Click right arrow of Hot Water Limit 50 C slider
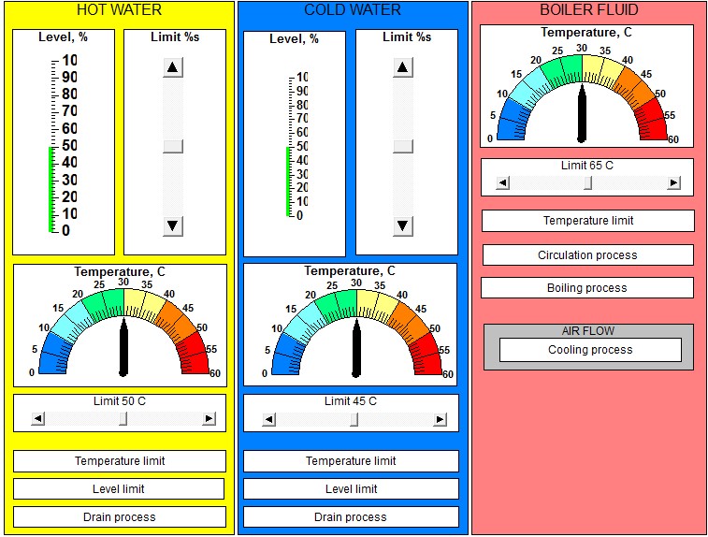 209,419
